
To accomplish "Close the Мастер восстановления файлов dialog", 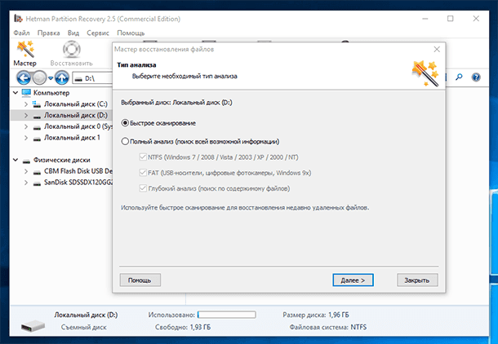I will click(x=437, y=50).
